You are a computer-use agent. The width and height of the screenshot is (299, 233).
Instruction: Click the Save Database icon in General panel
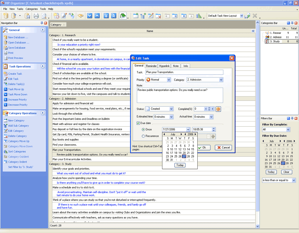[x=6, y=48]
